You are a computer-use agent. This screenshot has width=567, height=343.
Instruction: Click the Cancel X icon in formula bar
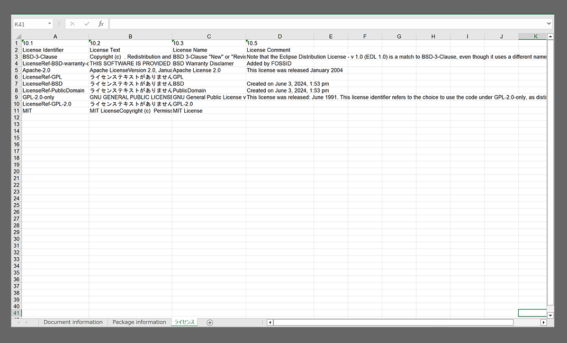(73, 24)
